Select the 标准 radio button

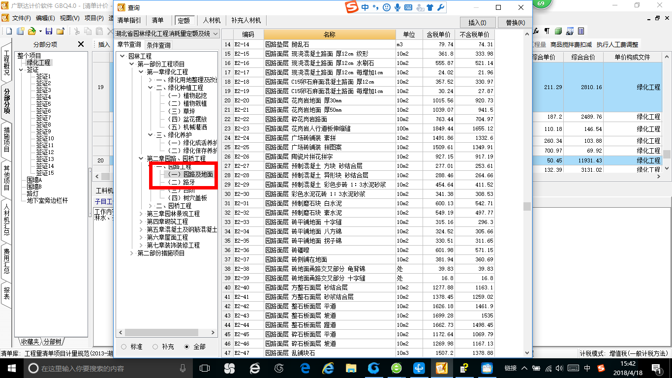point(123,346)
